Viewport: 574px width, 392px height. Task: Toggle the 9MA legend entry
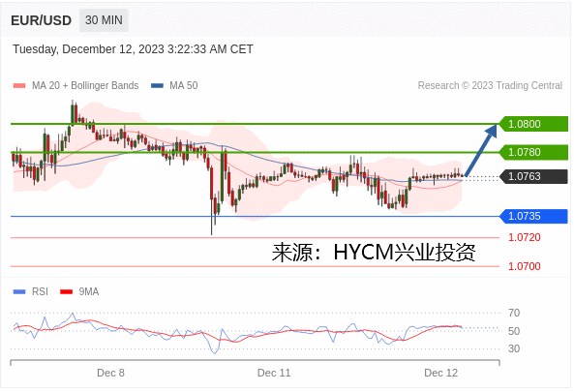[79, 291]
